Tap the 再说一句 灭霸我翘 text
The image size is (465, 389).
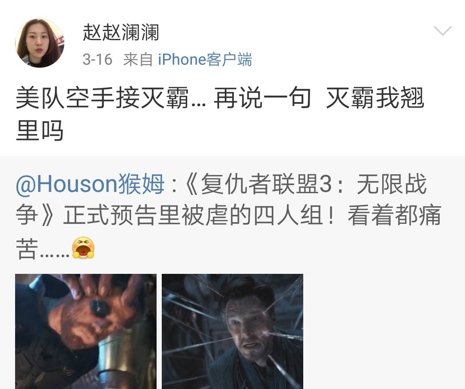coord(319,97)
